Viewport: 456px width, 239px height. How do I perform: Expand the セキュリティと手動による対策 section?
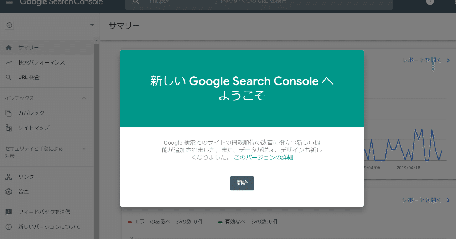tap(84, 148)
